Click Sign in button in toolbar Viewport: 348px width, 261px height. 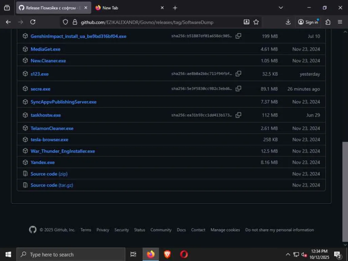308,22
